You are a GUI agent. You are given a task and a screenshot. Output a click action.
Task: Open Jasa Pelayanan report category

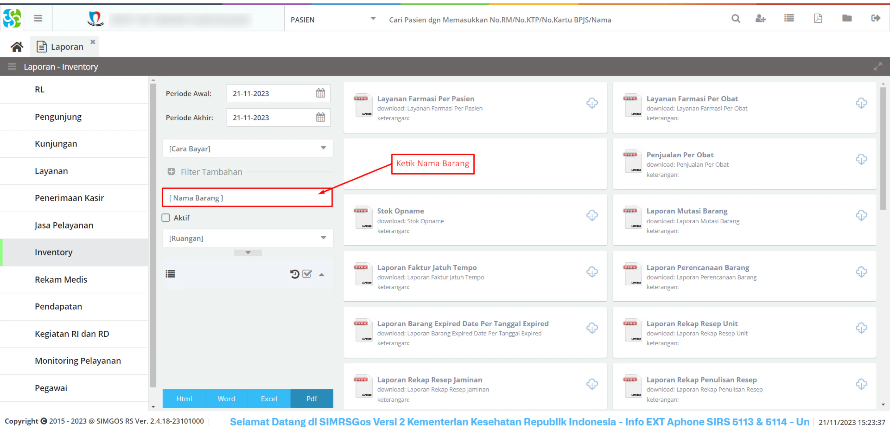tap(74, 225)
